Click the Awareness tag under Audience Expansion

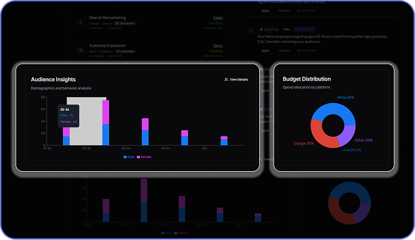coord(125,51)
